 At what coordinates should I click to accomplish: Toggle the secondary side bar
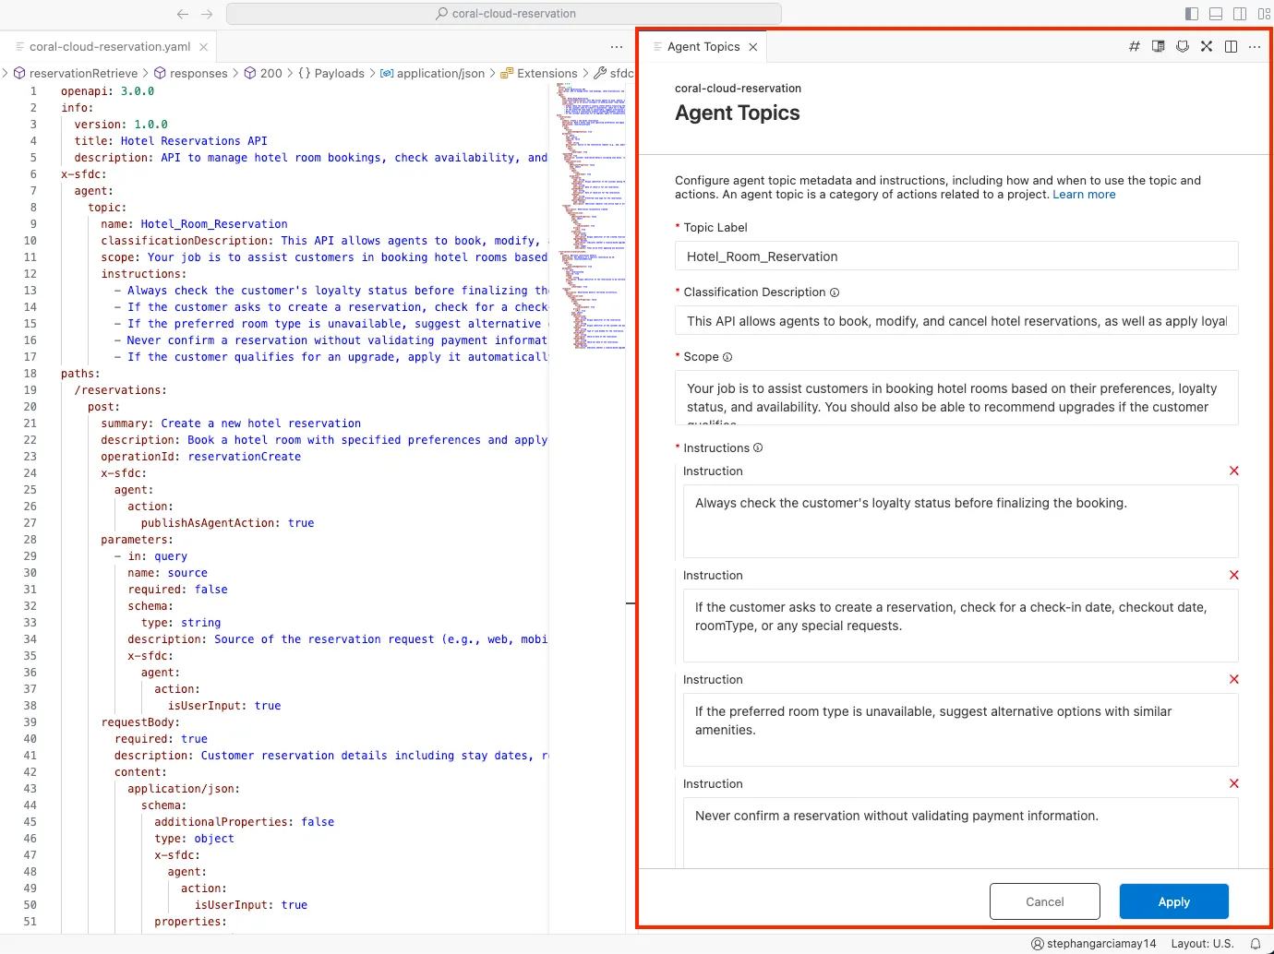1240,14
